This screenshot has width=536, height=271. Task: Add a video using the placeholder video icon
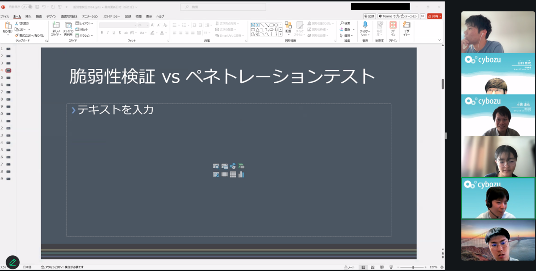(224, 174)
